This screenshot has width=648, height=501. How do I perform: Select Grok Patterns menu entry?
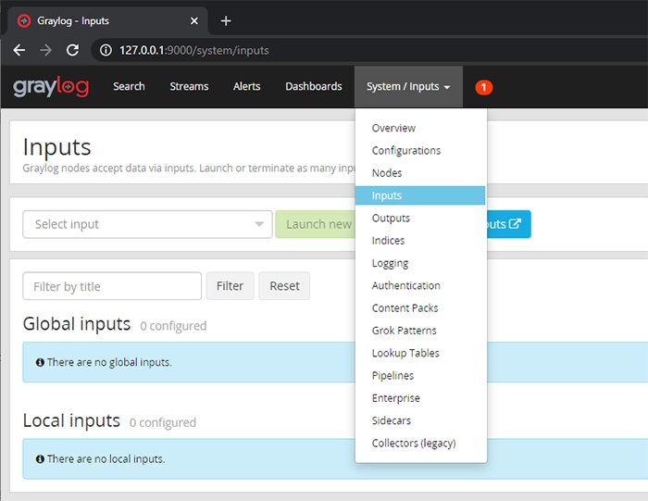pyautogui.click(x=404, y=331)
